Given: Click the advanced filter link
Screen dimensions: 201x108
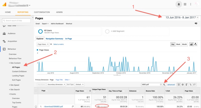Looking at the screenshot, I should tap(171, 85).
